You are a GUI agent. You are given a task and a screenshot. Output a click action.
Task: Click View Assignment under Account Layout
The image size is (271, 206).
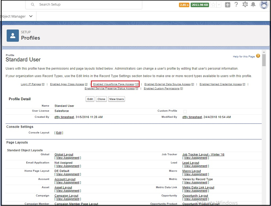point(68,183)
